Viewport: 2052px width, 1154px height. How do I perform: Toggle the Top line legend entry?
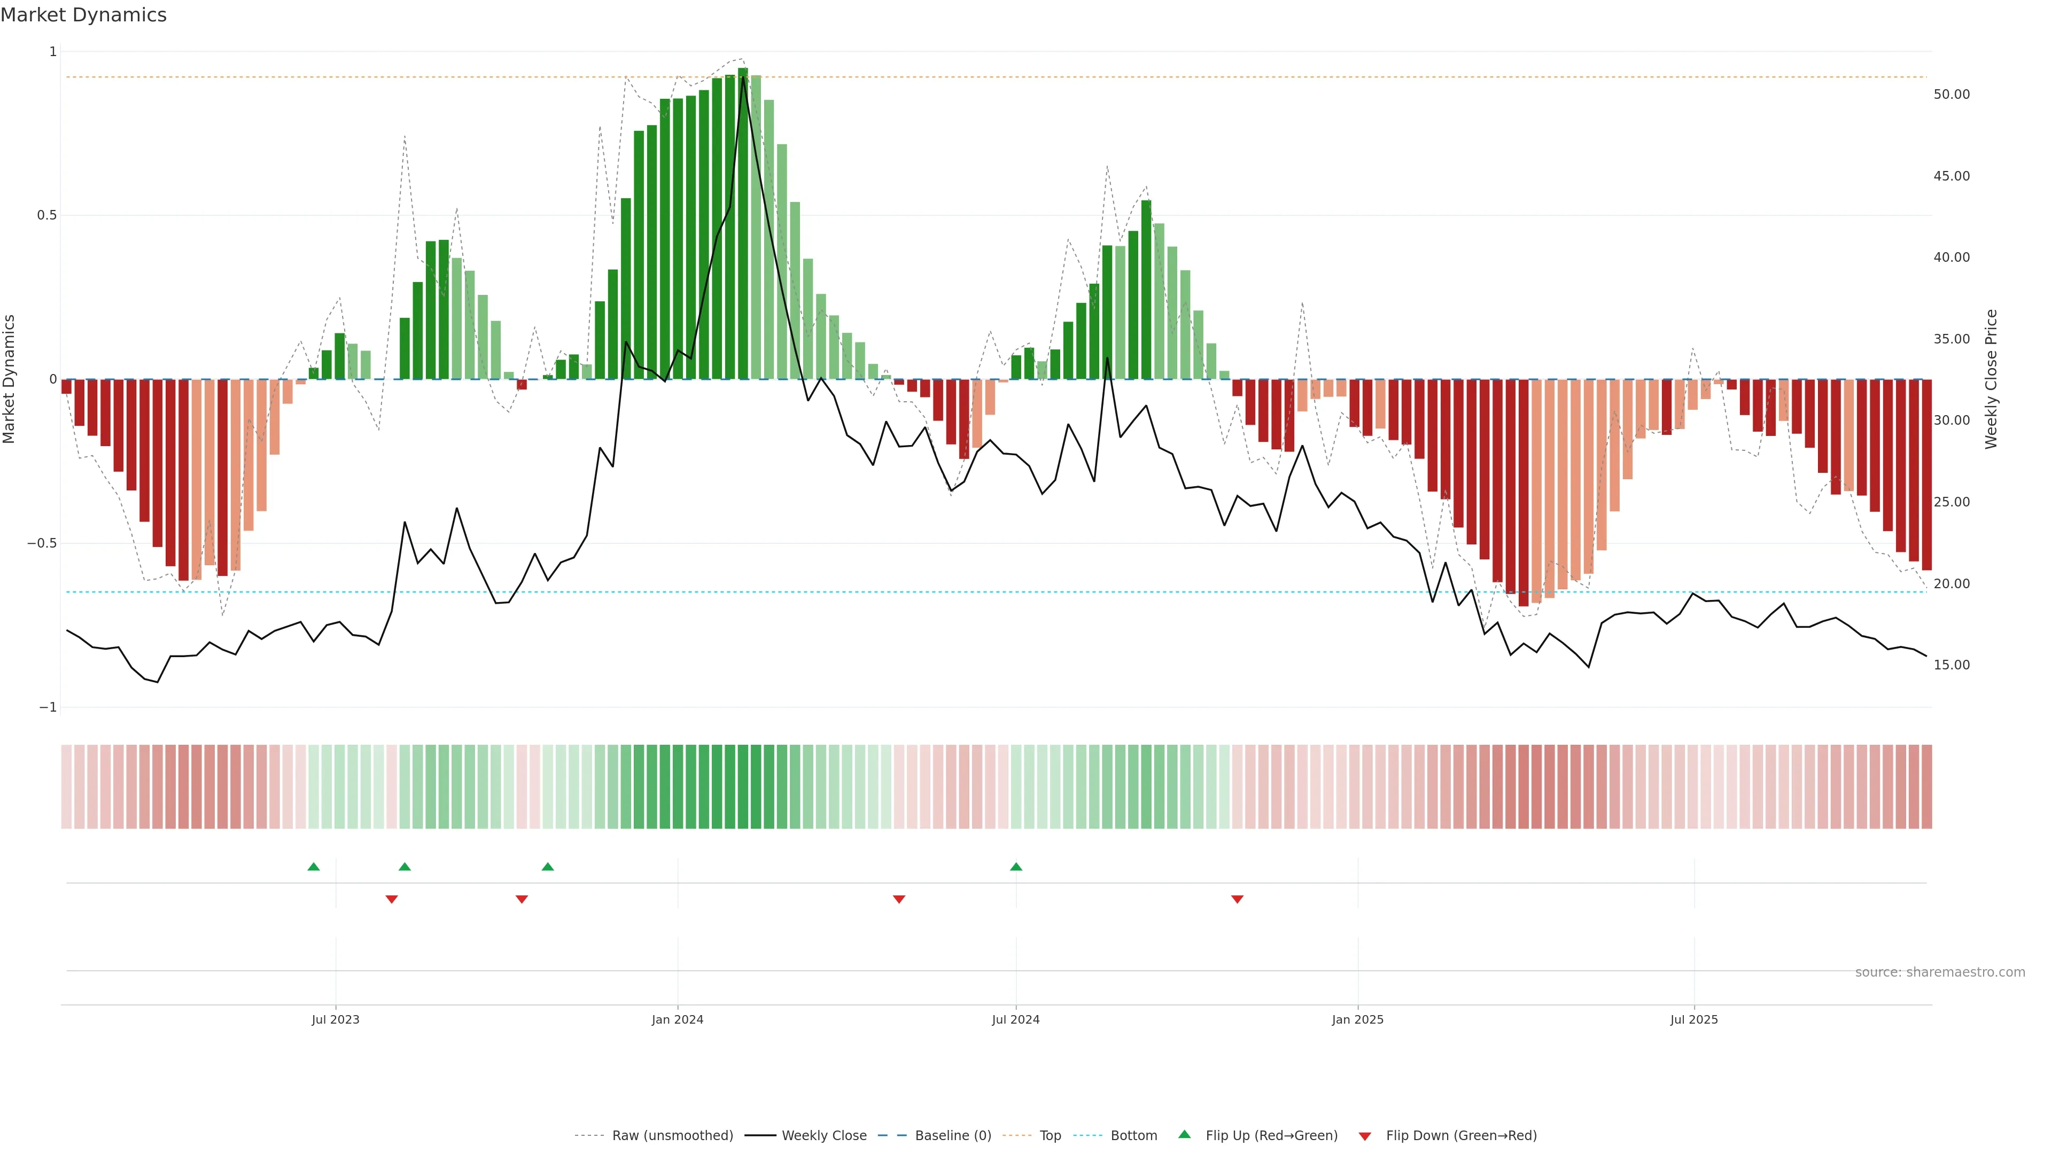click(x=1050, y=1136)
